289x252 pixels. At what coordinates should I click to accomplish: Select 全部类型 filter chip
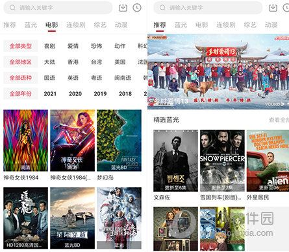pos(21,46)
